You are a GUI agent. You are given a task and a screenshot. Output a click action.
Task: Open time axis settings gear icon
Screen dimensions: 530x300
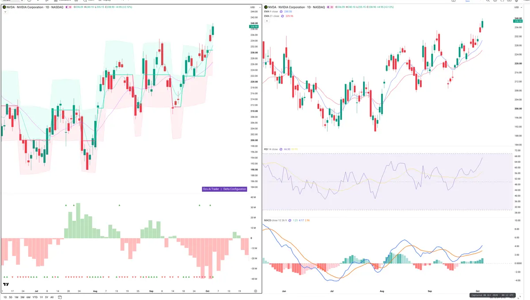coord(255,291)
